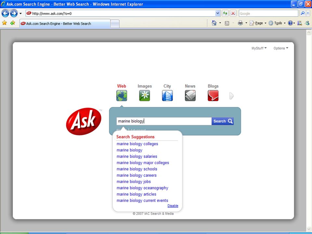Click the Print icon

point(240,23)
